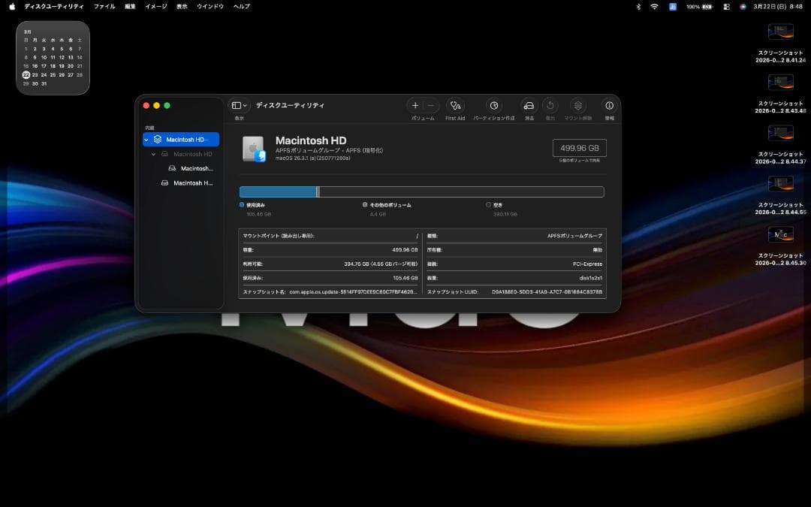
Task: Run First Aid on the disk
Action: [455, 106]
